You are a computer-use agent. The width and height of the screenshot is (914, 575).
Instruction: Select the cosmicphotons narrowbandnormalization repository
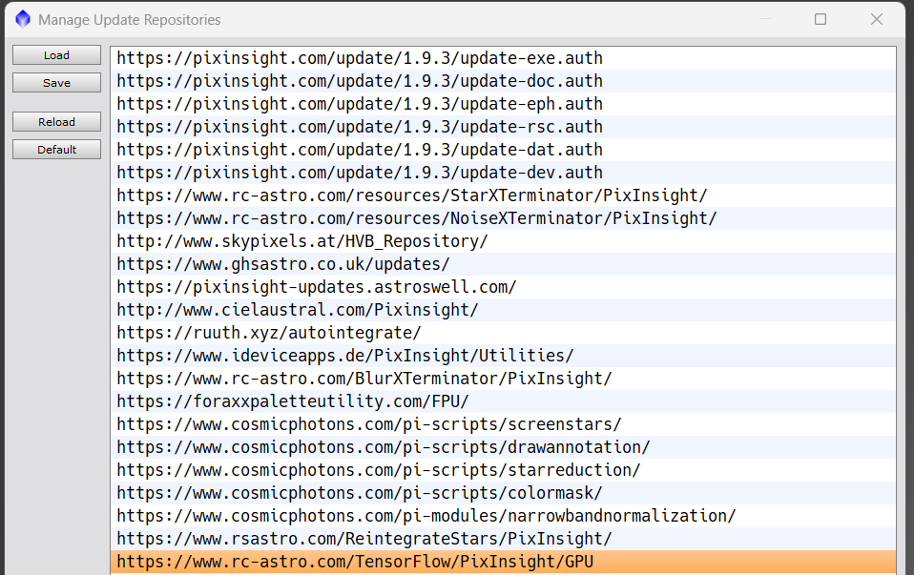pos(426,516)
